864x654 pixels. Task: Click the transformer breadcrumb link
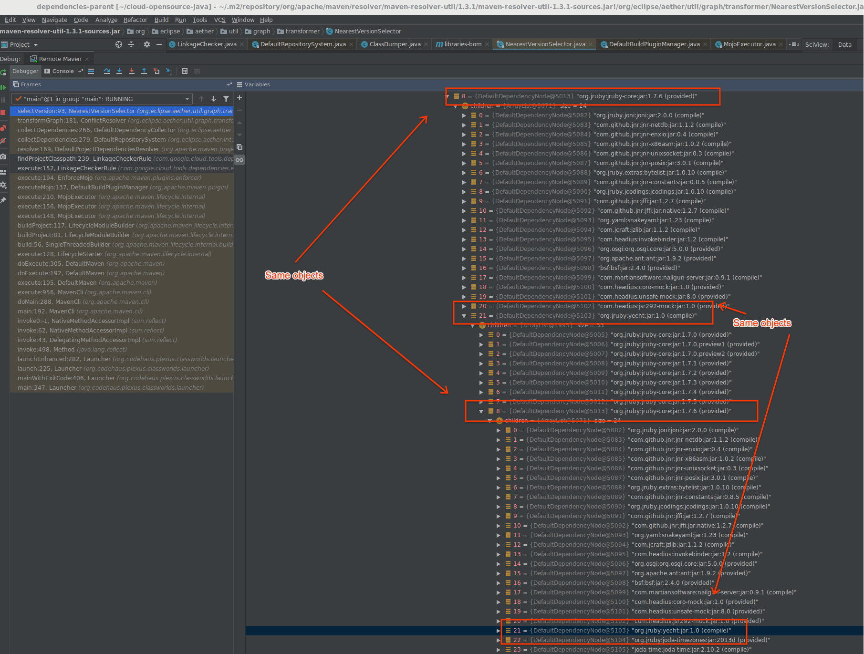pyautogui.click(x=302, y=31)
